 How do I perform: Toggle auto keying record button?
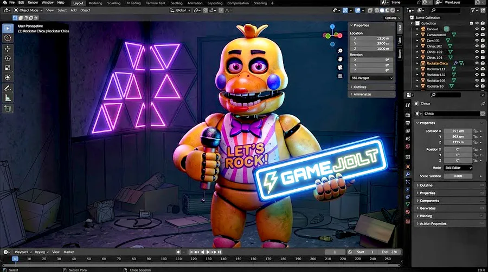click(x=178, y=252)
